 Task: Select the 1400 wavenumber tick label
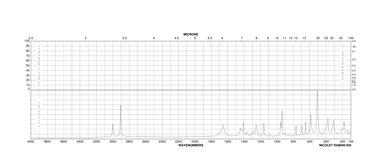pyautogui.click(x=244, y=142)
